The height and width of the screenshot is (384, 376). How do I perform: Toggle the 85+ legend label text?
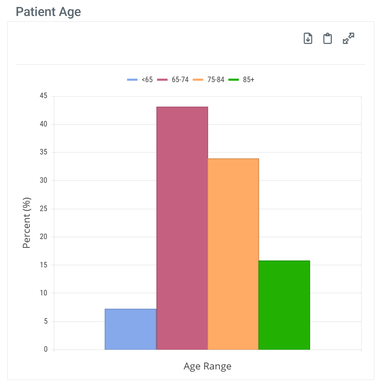[x=249, y=80]
